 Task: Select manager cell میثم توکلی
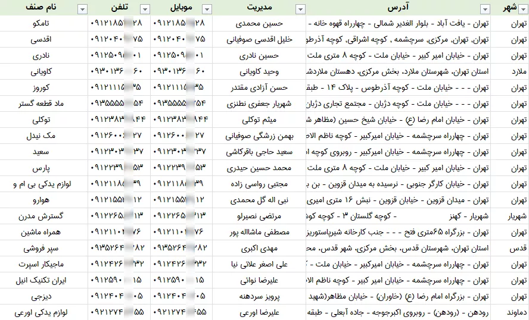259,120
